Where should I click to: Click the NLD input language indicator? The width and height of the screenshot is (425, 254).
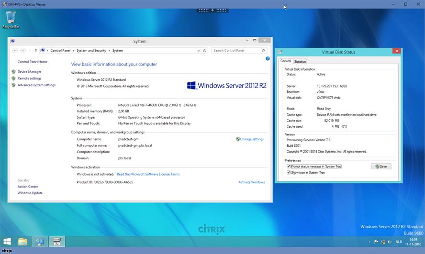pos(399,242)
